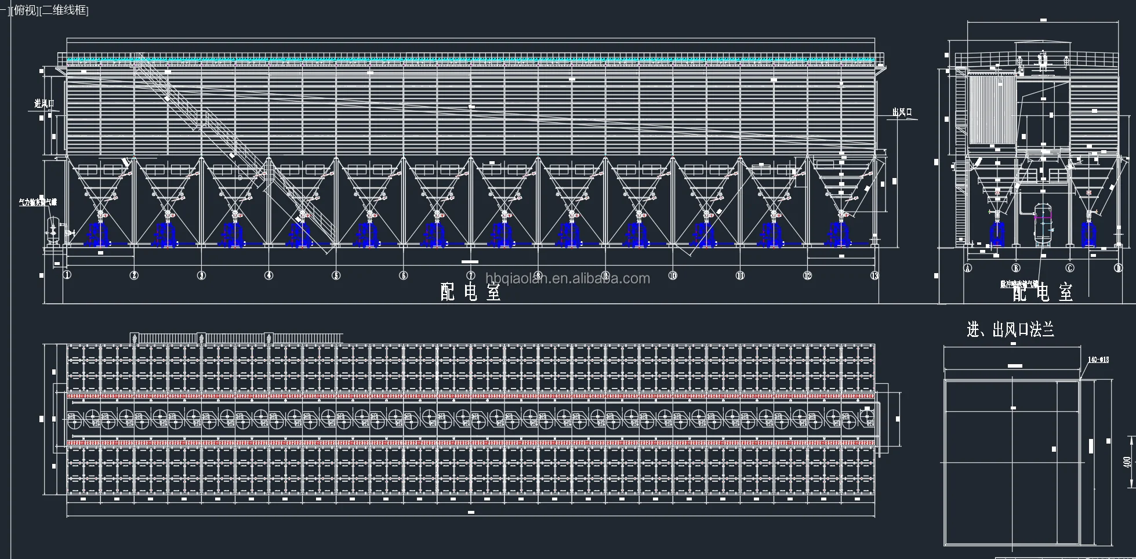Viewport: 1136px width, 559px height.
Task: Pick grid axis bubble number 13
Action: (x=874, y=275)
